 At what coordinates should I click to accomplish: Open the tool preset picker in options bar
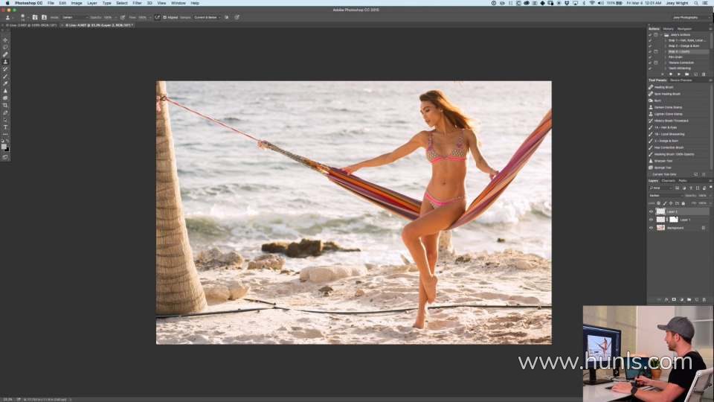point(7,17)
